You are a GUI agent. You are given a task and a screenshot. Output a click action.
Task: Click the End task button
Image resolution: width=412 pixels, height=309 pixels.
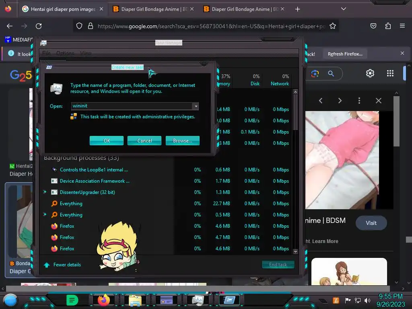(278, 265)
